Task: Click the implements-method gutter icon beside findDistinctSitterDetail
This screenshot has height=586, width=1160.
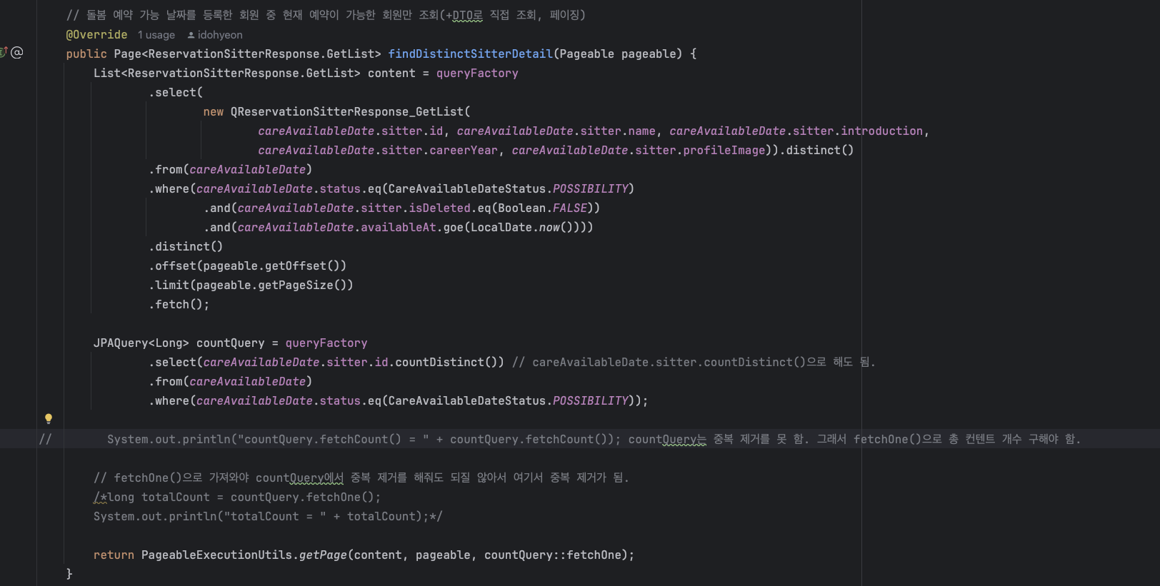Action: tap(3, 52)
